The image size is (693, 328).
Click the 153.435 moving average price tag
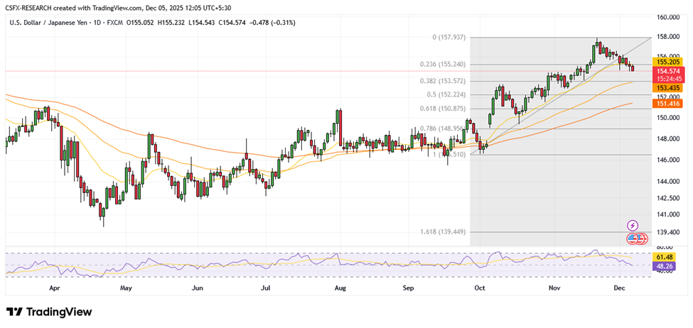(x=667, y=87)
